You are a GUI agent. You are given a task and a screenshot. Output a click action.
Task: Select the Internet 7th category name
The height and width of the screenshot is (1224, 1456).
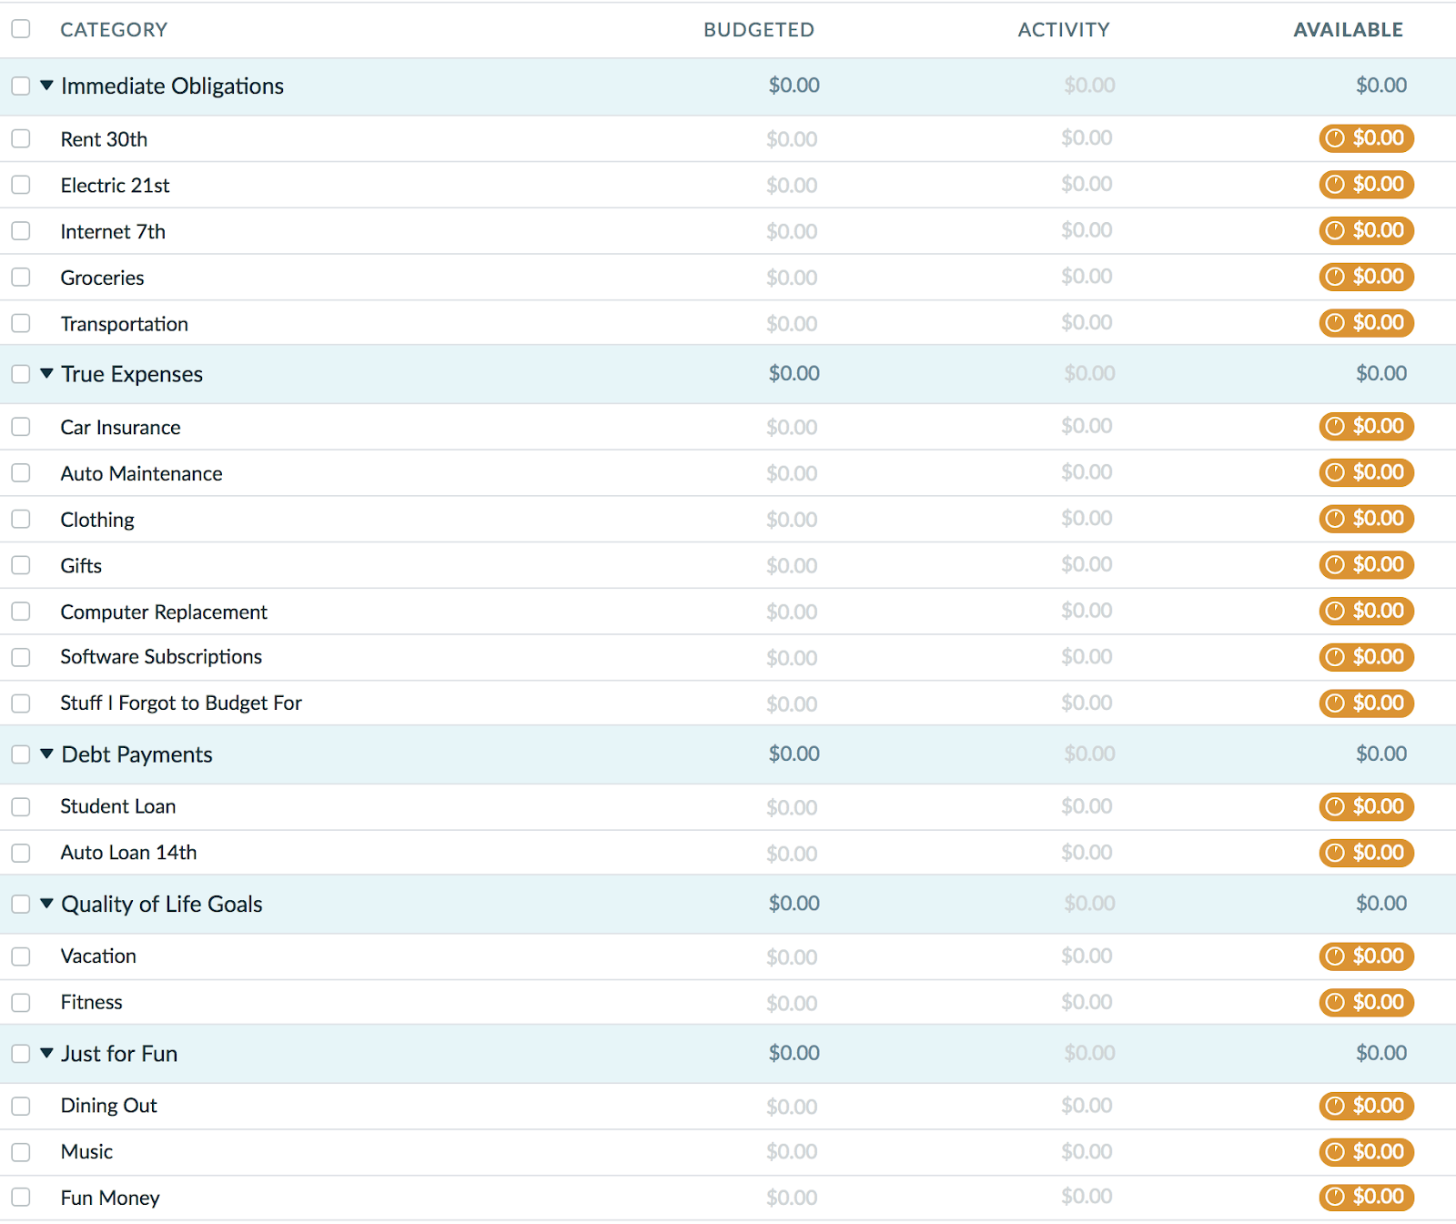tap(113, 232)
